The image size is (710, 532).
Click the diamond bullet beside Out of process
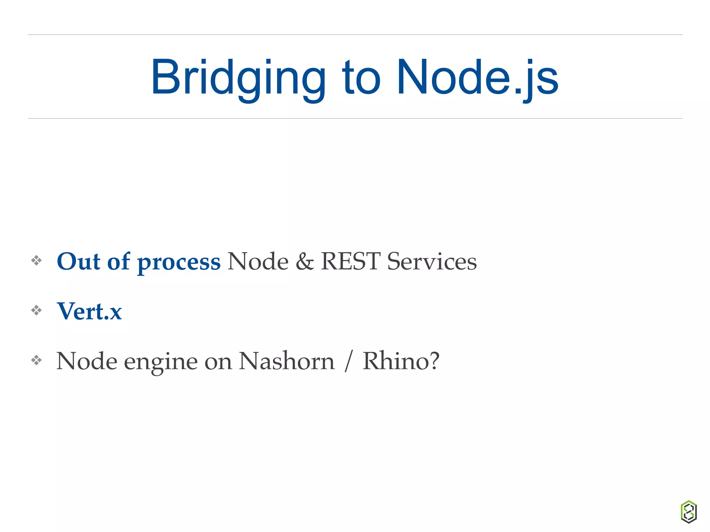point(36,260)
